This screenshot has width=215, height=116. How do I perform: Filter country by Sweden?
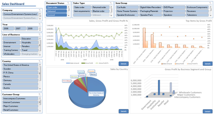20,69
